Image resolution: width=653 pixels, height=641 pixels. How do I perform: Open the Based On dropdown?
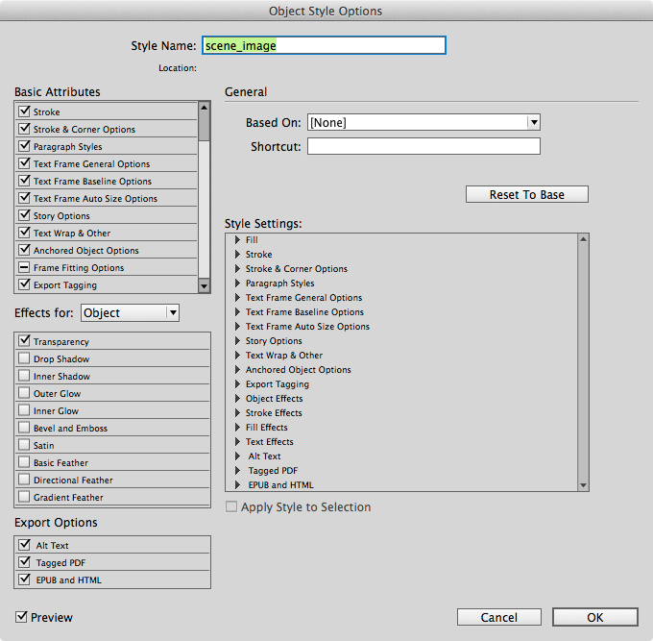[x=423, y=123]
